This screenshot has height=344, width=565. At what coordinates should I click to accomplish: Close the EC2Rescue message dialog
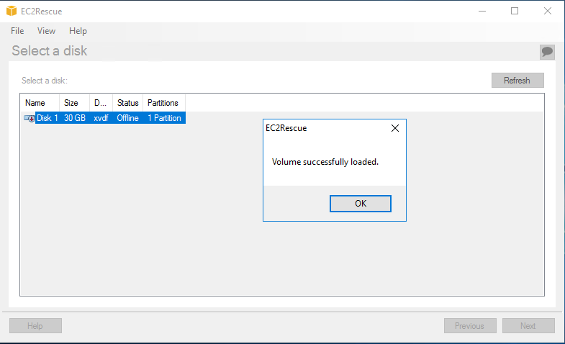(x=395, y=128)
